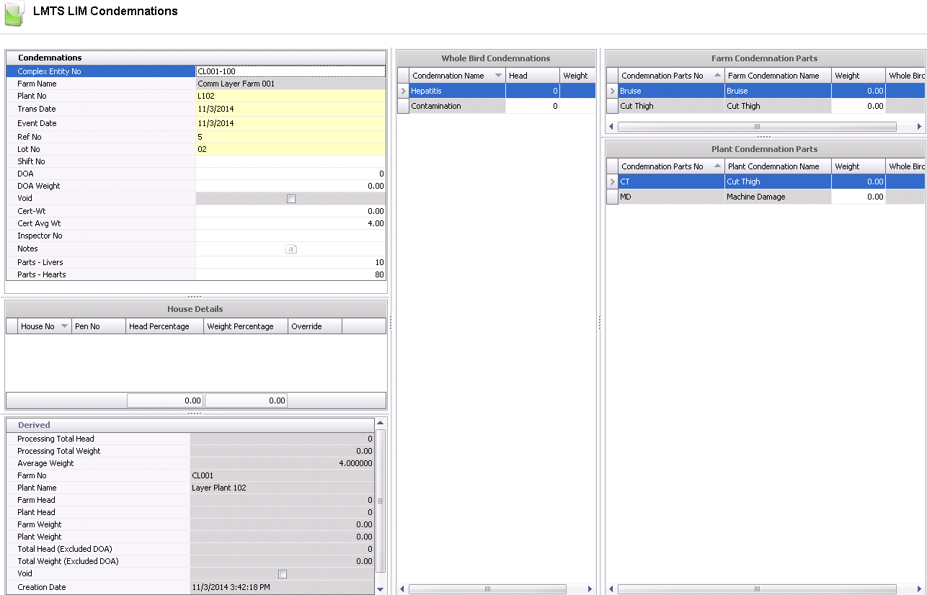Click row selector beside Machine Damage row
Viewport: 927px width, 595px height.
point(612,197)
